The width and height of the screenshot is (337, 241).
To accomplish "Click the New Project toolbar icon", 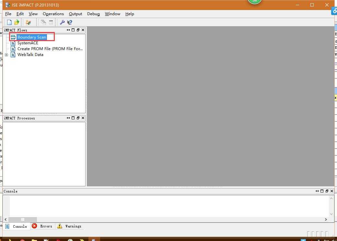I will point(9,22).
